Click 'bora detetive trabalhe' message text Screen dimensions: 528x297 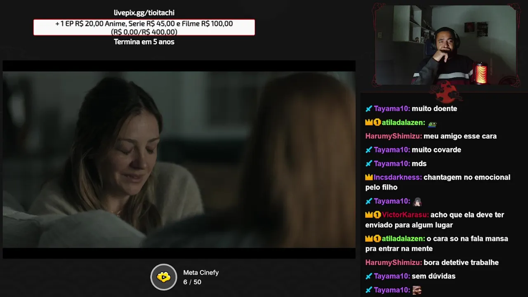pos(461,263)
